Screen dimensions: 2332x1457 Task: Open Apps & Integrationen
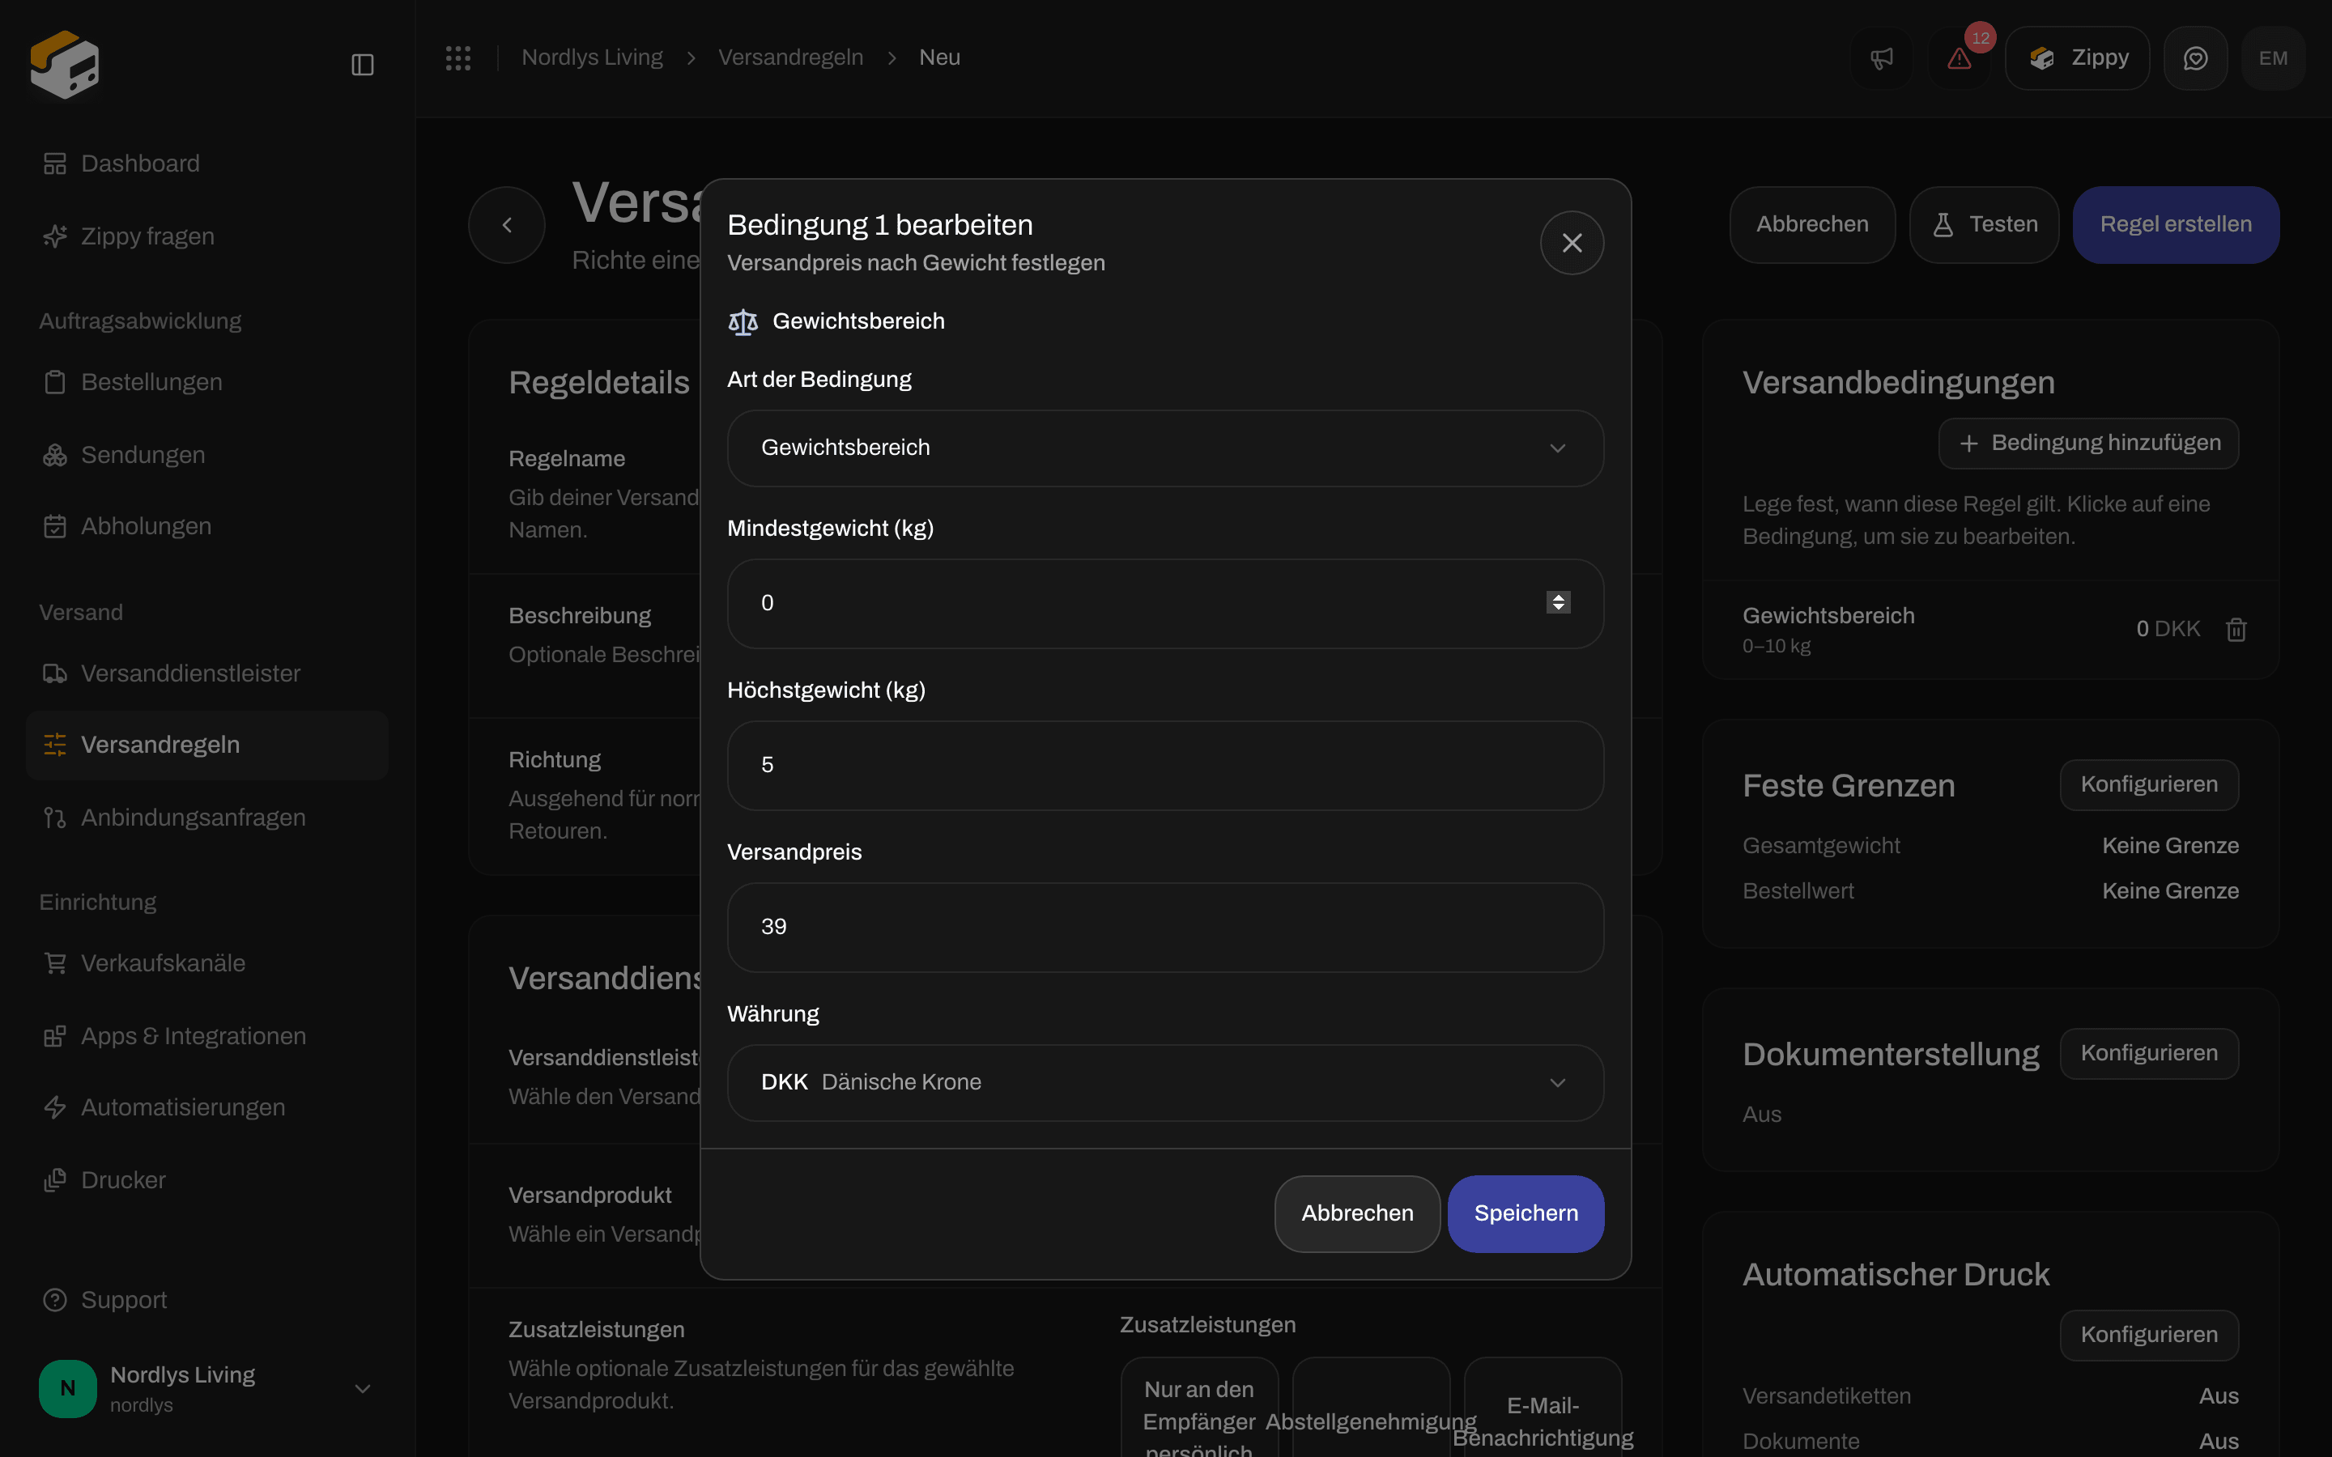coord(207,1036)
